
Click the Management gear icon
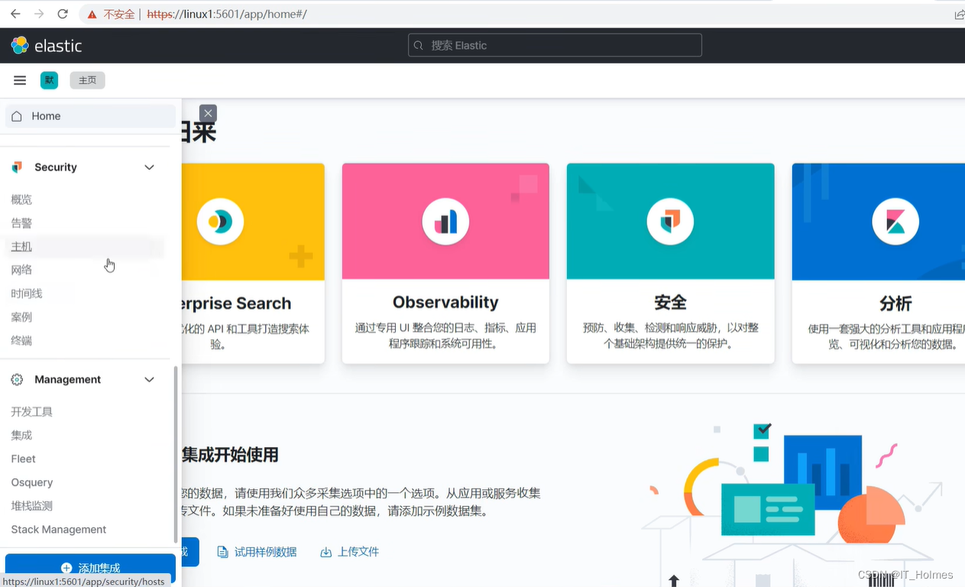(x=17, y=380)
